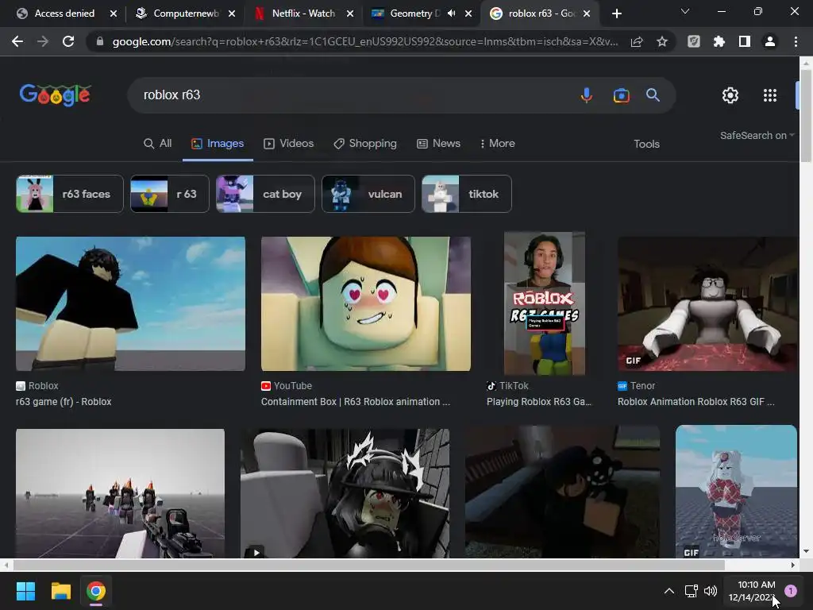Bookmark this page with the star icon
The width and height of the screenshot is (813, 610).
coord(662,41)
